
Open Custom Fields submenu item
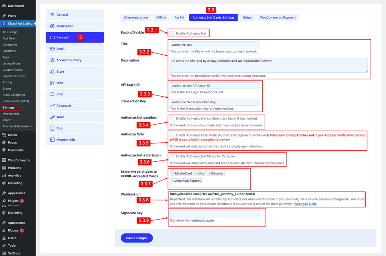pos(12,70)
